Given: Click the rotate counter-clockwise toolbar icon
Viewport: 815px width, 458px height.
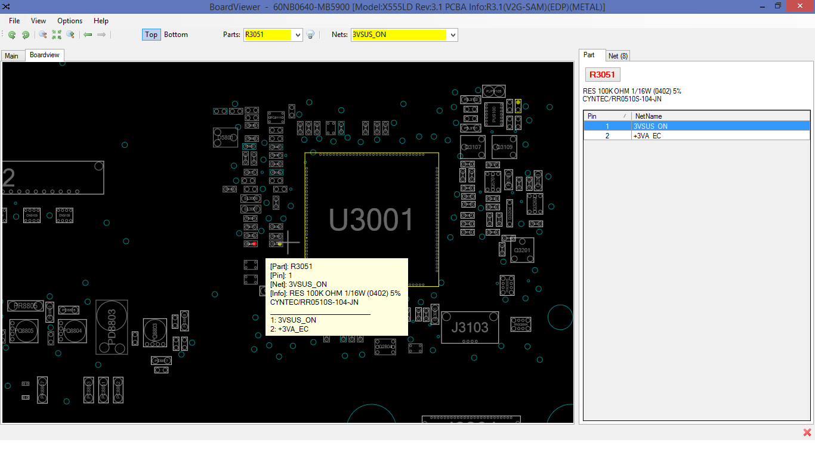Looking at the screenshot, I should [12, 35].
